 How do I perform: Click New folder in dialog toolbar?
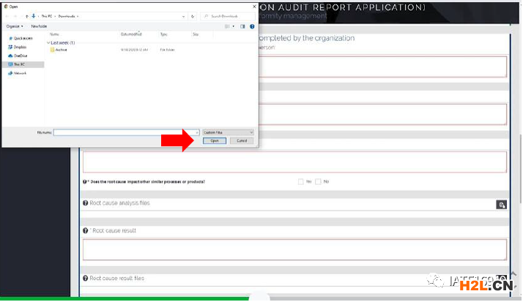40,26
